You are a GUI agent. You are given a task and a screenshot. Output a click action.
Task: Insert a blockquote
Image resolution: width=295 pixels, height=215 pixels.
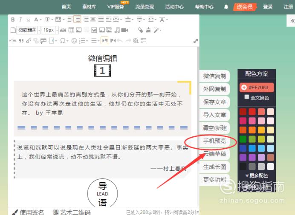(x=21, y=41)
